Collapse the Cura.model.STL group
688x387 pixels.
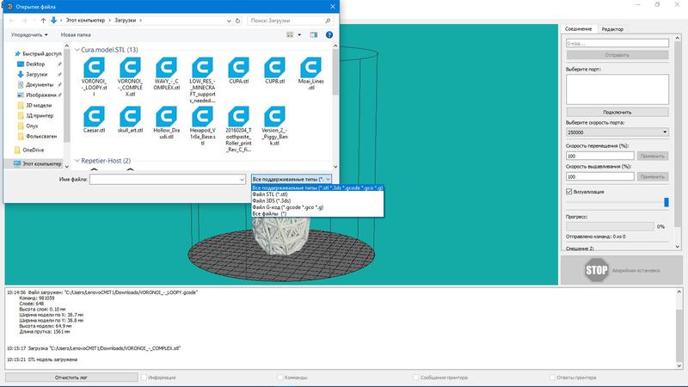77,50
